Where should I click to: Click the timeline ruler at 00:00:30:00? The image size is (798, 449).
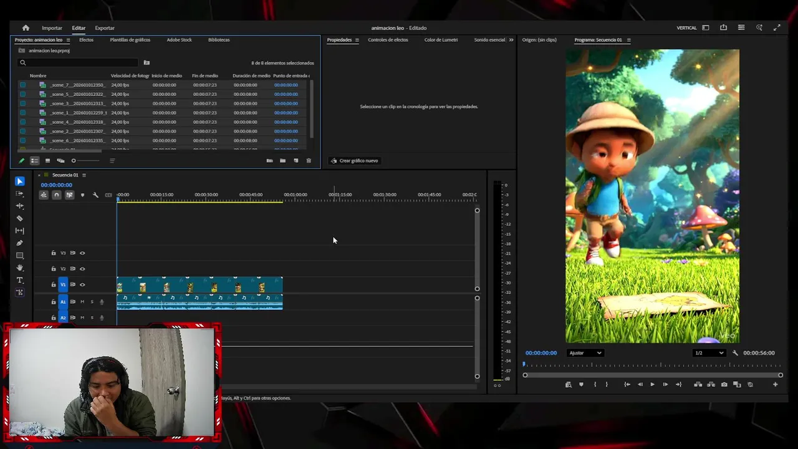click(x=206, y=195)
